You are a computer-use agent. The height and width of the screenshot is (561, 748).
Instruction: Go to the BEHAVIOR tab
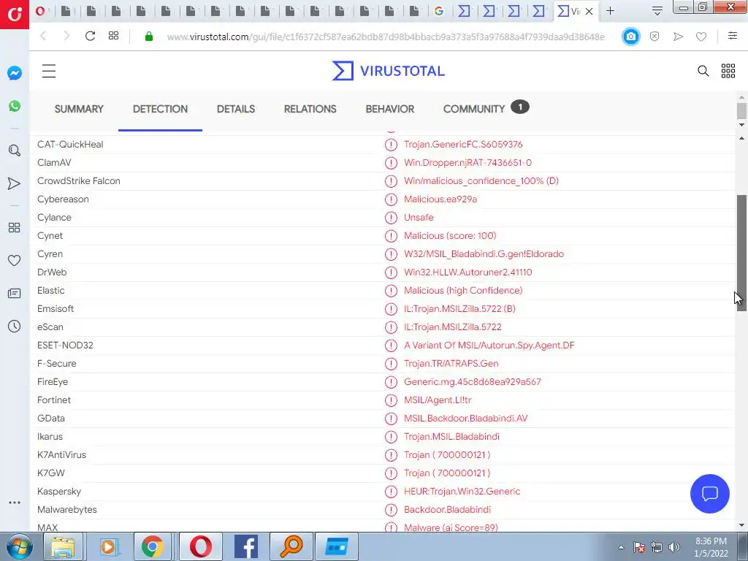tap(390, 110)
